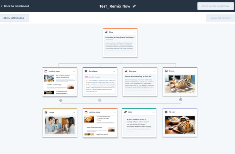Open the top Blog card's three-dot menu
235x154 pixels.
coord(135,32)
